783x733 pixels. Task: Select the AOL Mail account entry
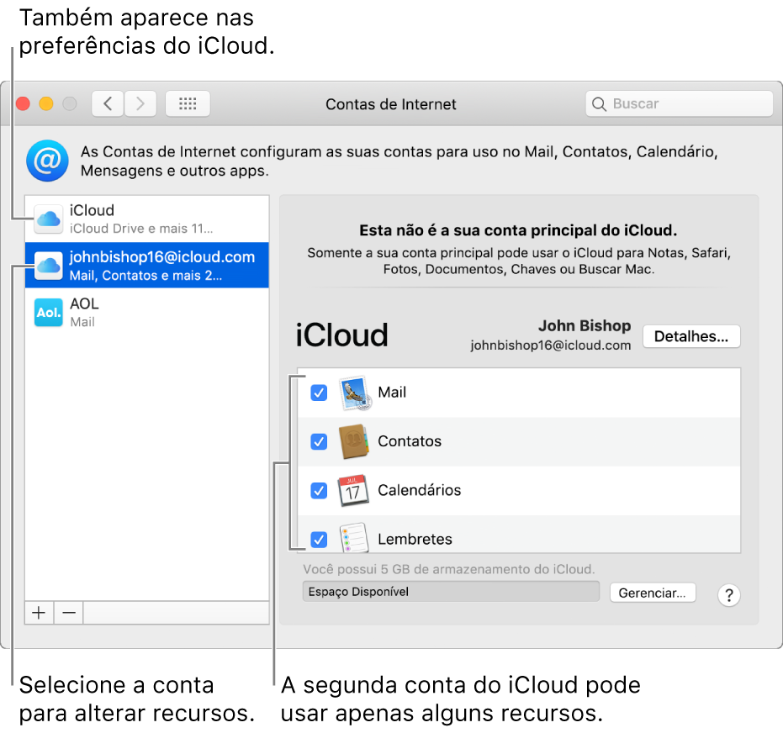pos(147,312)
